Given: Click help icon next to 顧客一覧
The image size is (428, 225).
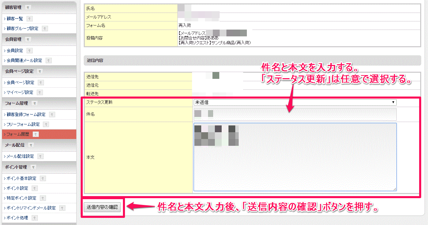Looking at the screenshot, I should pyautogui.click(x=30, y=19).
